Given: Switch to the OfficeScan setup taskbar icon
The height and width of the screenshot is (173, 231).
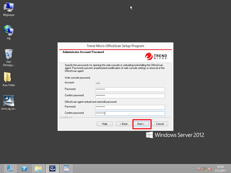Looking at the screenshot, I should click(52, 169).
